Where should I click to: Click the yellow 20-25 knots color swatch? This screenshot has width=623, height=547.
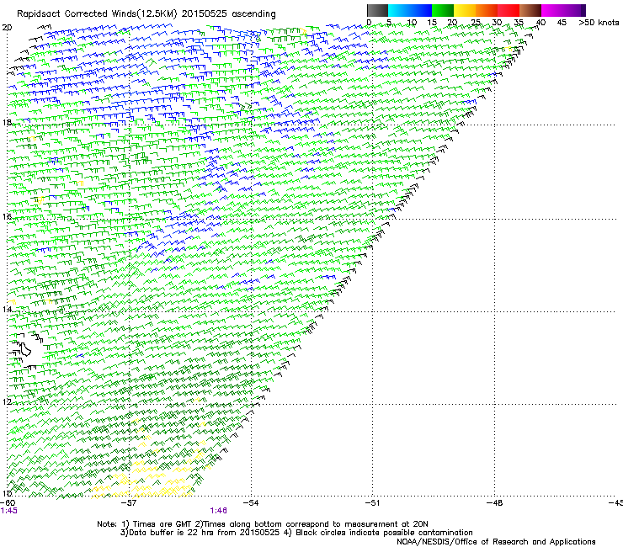click(x=465, y=10)
